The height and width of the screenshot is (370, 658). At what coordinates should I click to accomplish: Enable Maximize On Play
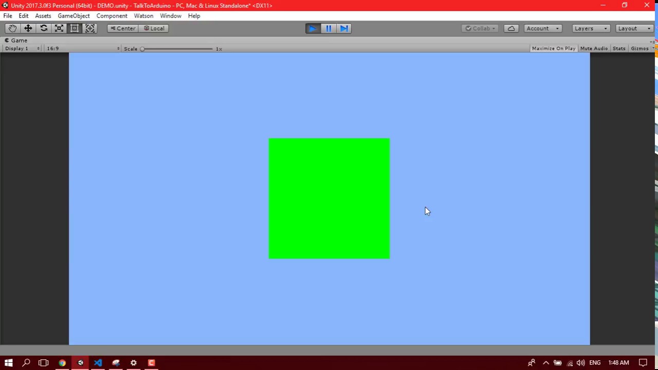point(554,48)
